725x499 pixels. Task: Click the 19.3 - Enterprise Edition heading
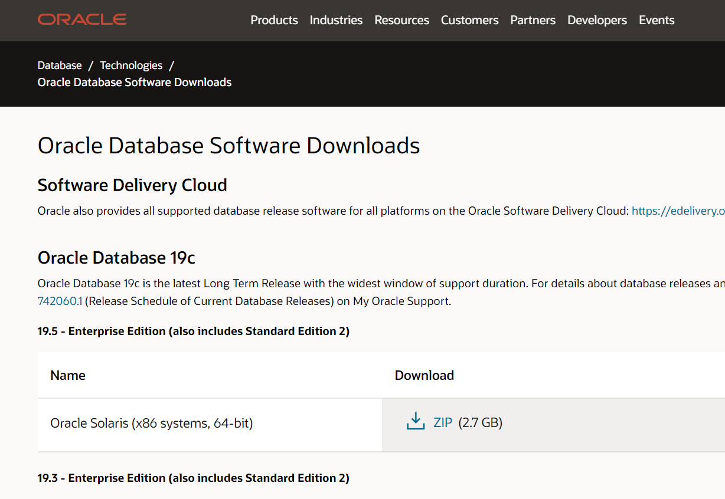[x=194, y=478]
